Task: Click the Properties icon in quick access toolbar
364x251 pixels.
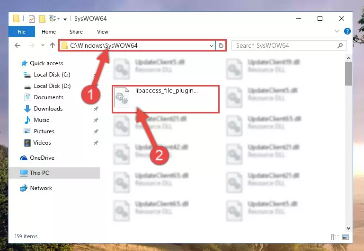Action: [32, 19]
